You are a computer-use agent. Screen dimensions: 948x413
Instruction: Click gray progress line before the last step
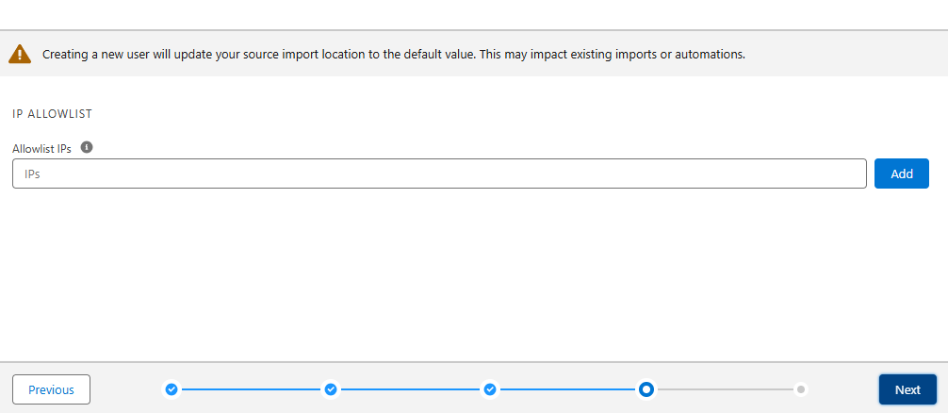(x=724, y=388)
